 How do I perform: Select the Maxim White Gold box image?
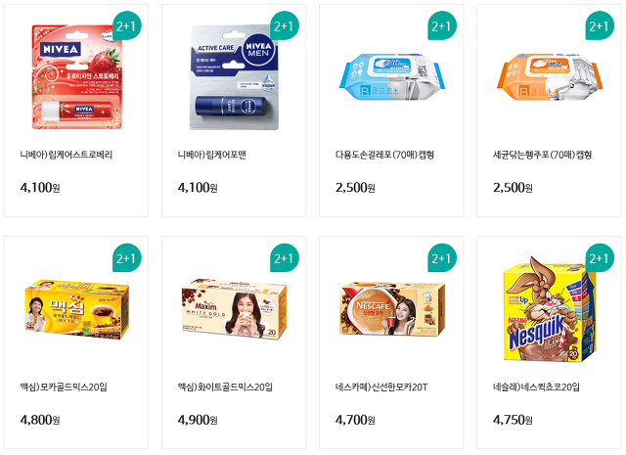(x=234, y=309)
